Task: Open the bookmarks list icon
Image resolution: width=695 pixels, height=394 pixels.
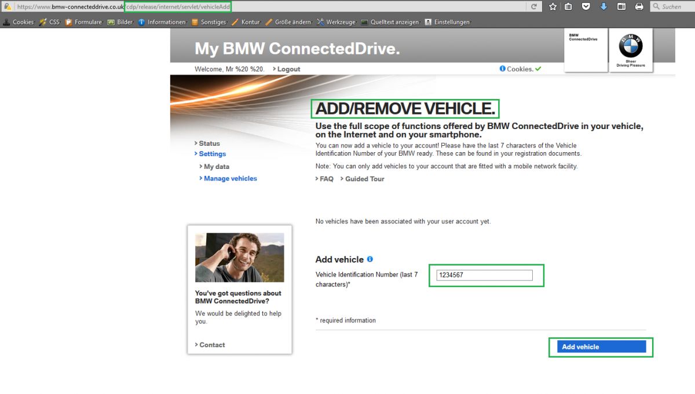Action: 569,6
